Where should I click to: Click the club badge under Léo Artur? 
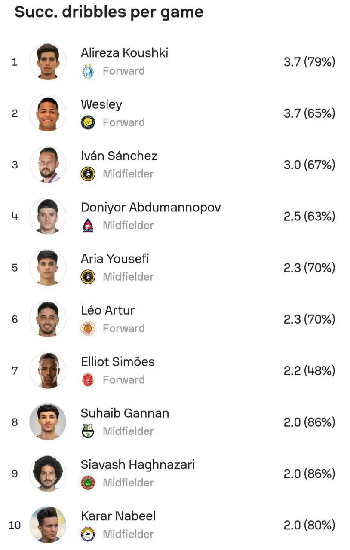pos(88,328)
